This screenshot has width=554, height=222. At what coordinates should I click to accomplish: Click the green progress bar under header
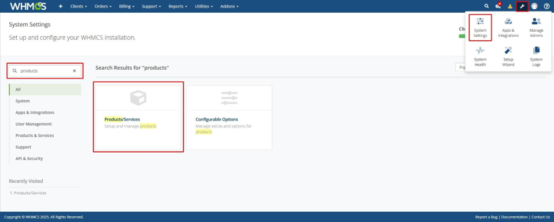click(462, 36)
